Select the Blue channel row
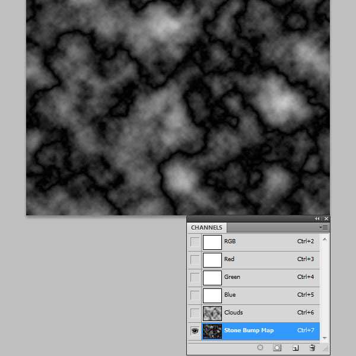 click(261, 295)
